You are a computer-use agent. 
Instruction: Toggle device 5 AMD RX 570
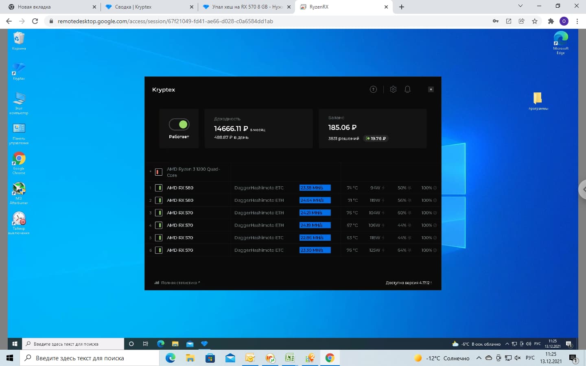(159, 238)
